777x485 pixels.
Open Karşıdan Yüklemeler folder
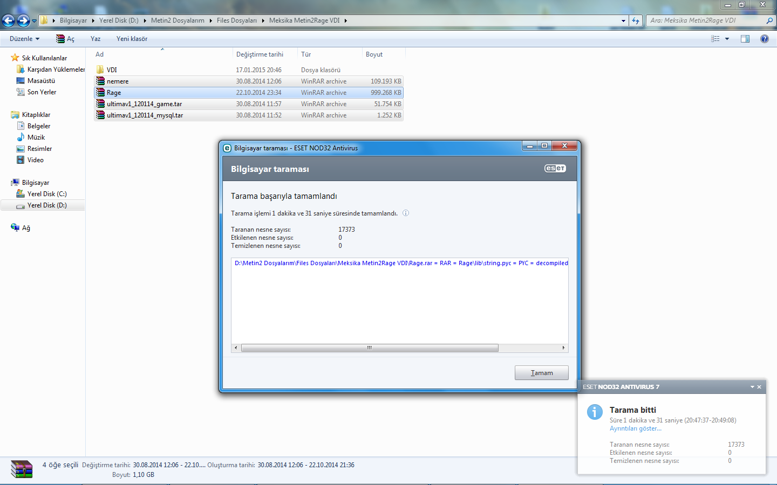[56, 70]
